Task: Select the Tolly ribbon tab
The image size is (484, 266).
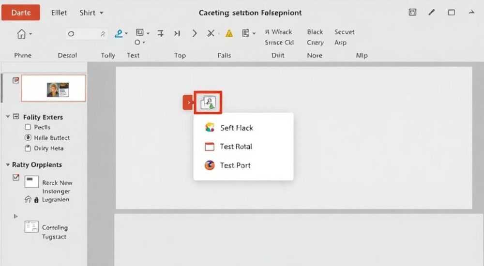Action: [x=108, y=55]
